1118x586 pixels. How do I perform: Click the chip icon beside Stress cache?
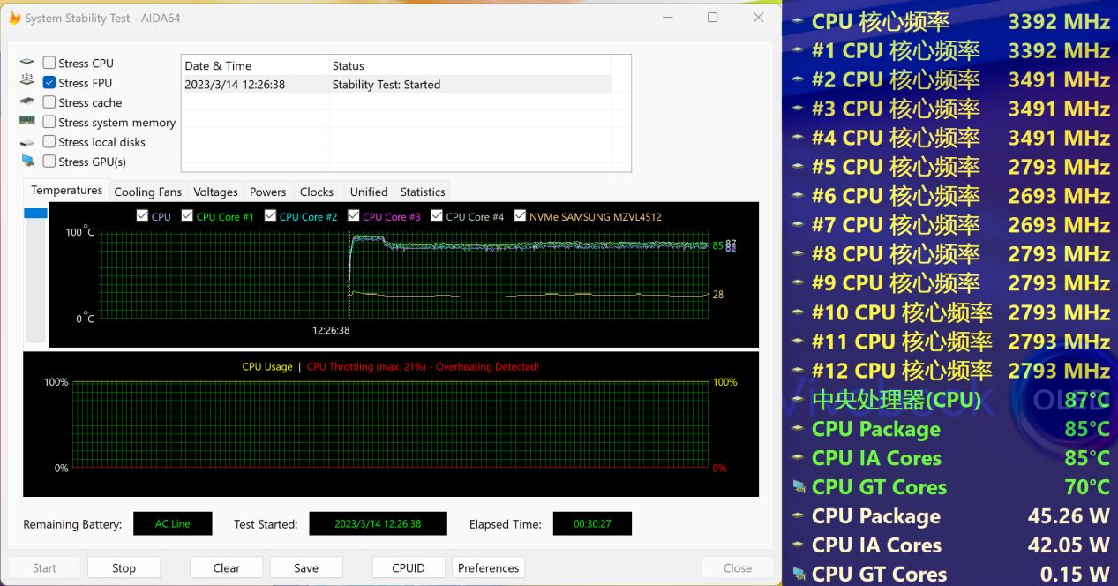[27, 102]
